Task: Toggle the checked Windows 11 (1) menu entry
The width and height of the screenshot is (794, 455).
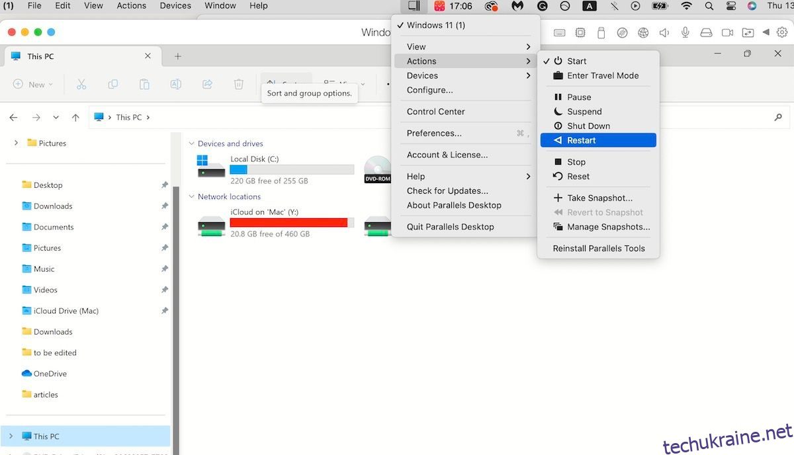Action: coord(466,25)
